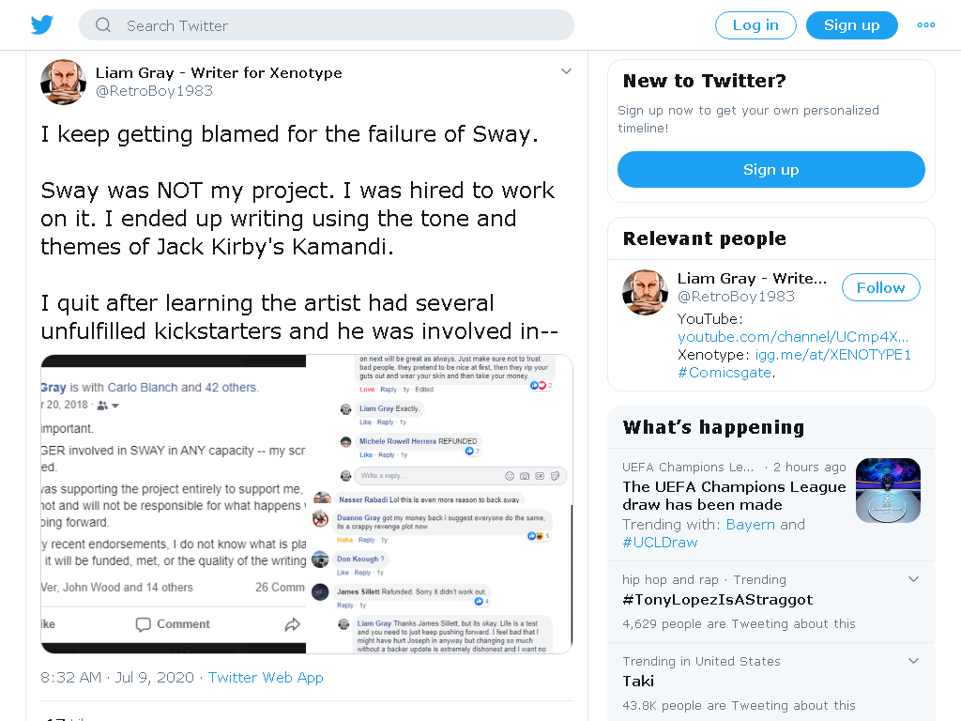961x721 pixels.
Task: Expand options for the Taki trend
Action: coord(913,661)
